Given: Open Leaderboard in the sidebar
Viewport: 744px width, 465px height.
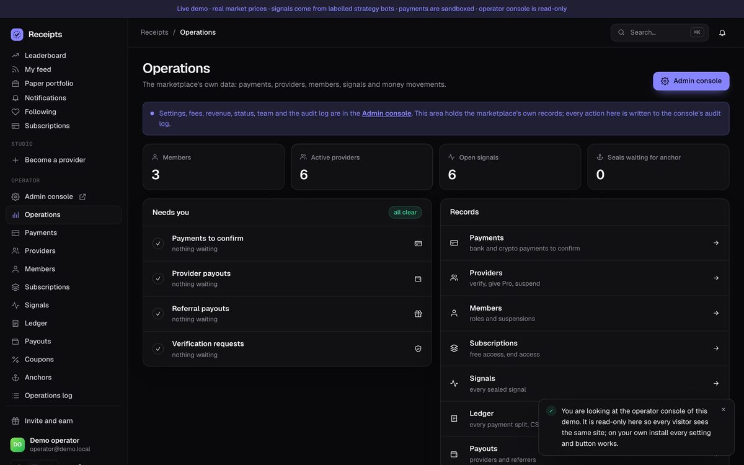Looking at the screenshot, I should [63, 56].
